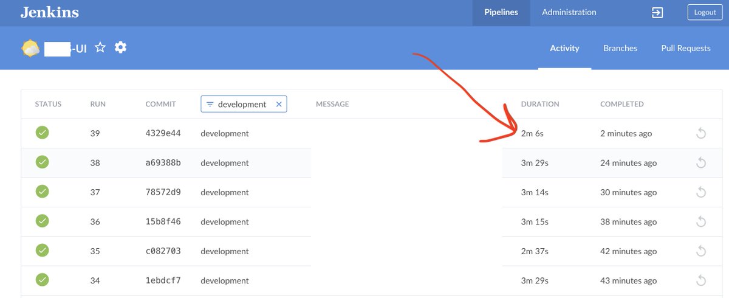Click the success status icon of run 34
Viewport: 729px width, 298px height.
42,280
